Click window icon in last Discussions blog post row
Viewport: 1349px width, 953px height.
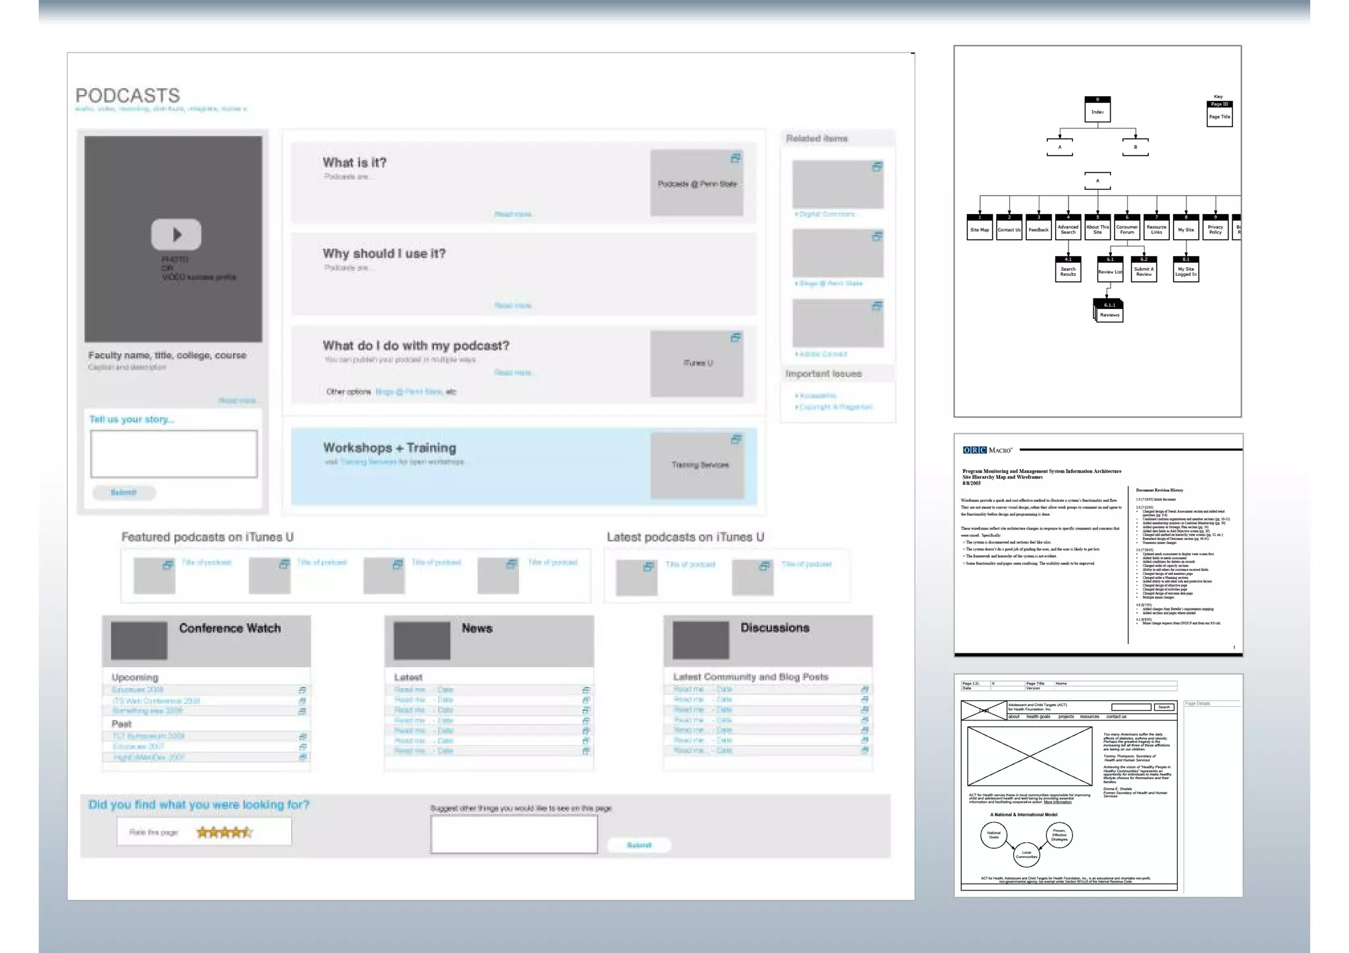(864, 750)
